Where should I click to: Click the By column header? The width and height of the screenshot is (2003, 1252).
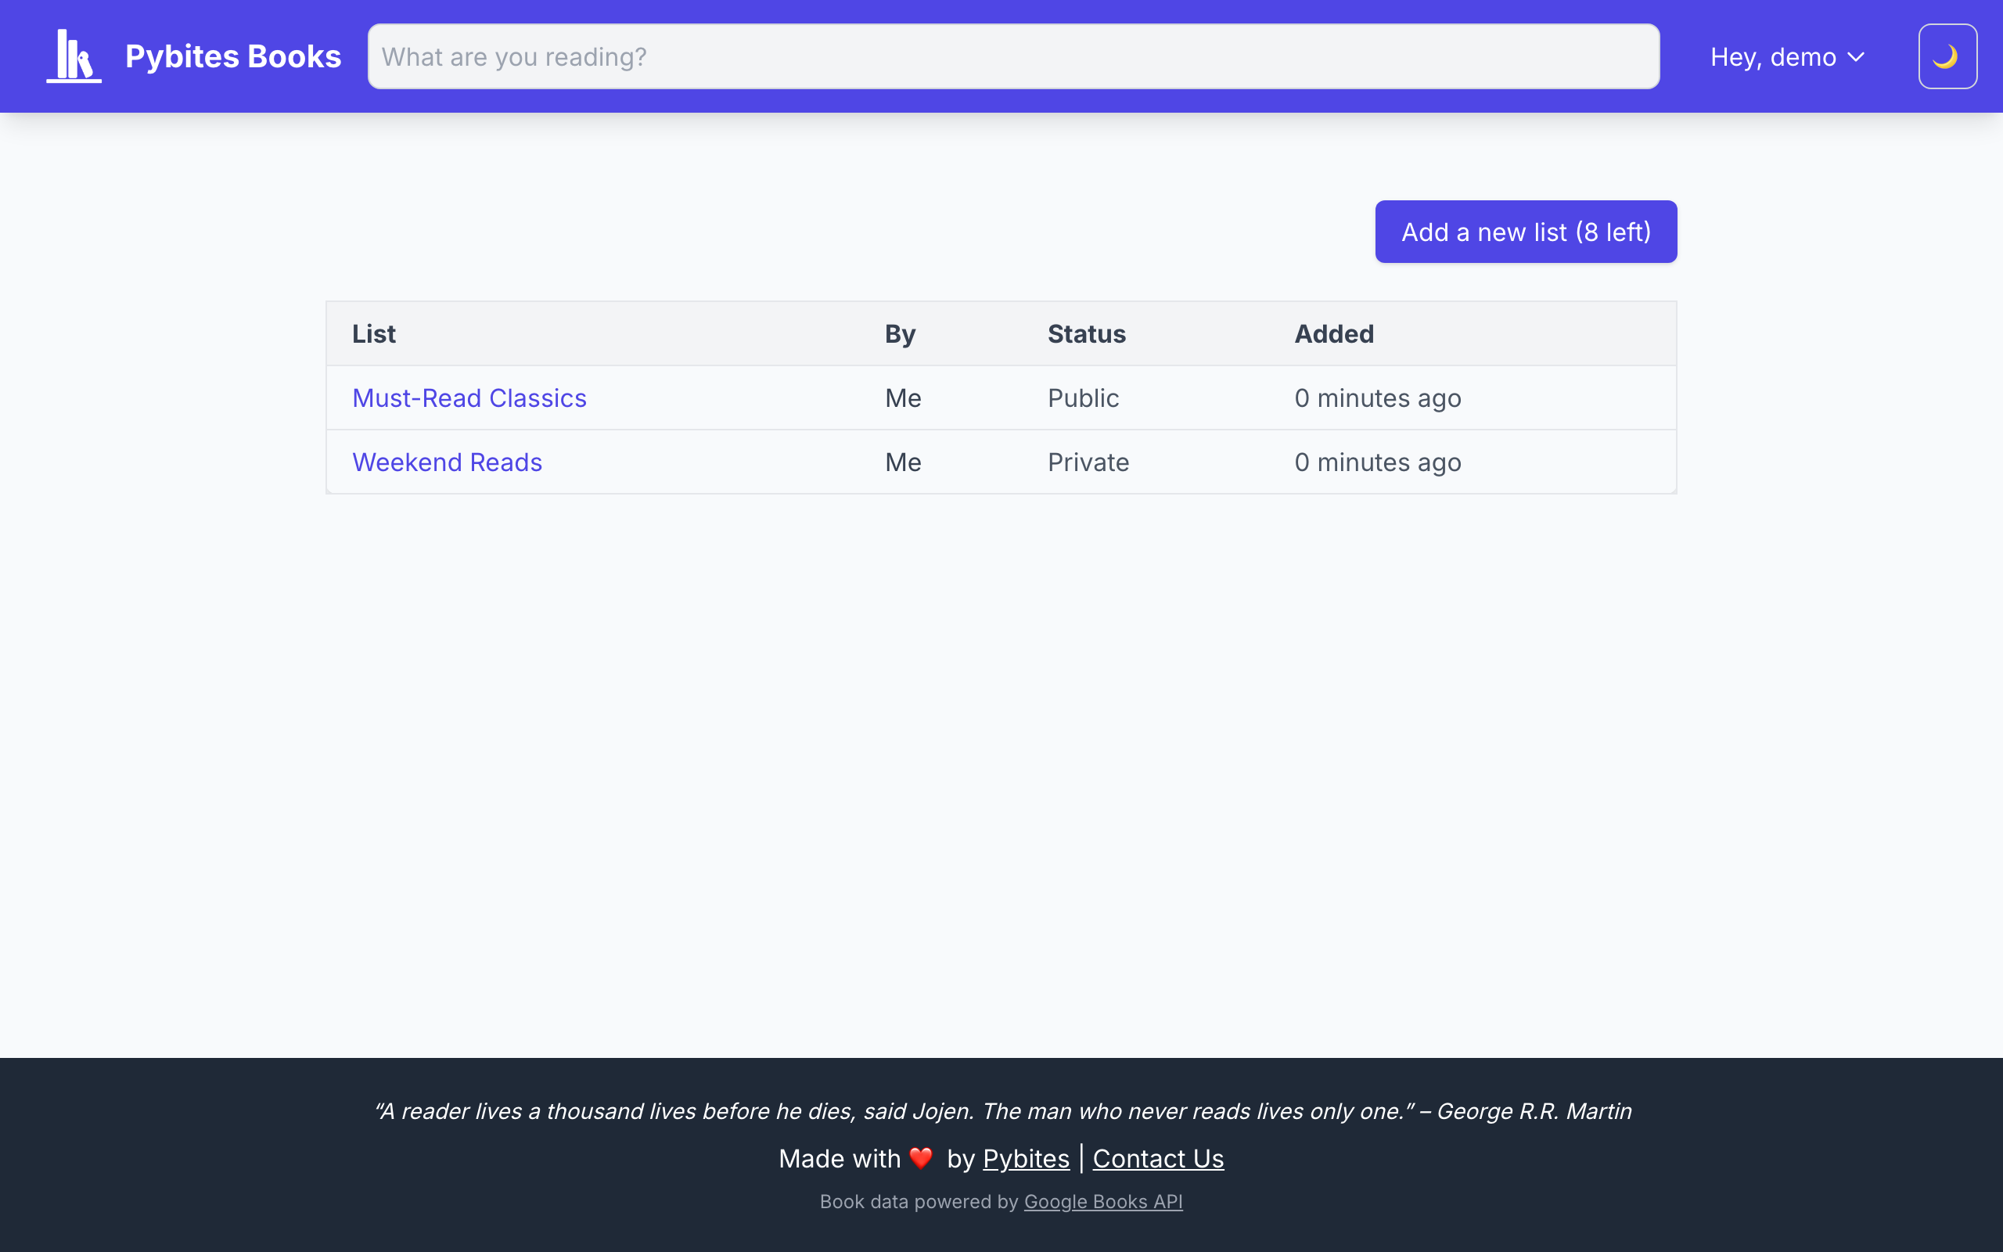point(900,333)
